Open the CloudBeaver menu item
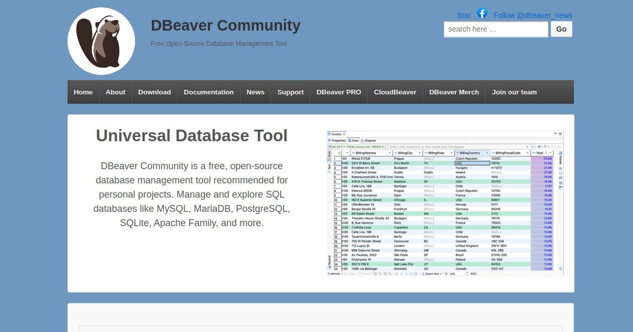The height and width of the screenshot is (332, 633). [x=395, y=92]
